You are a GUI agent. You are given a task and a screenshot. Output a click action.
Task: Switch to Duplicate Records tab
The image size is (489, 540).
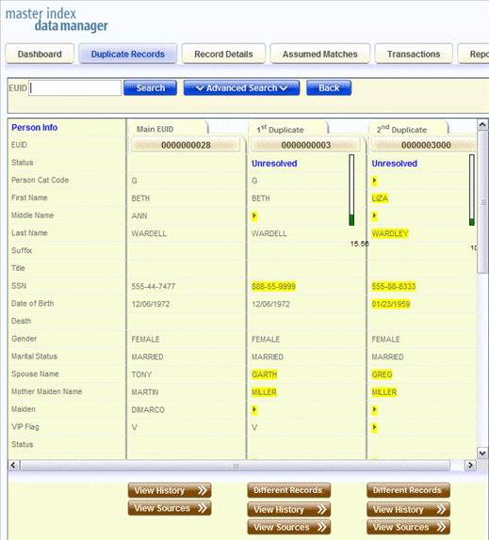[127, 54]
